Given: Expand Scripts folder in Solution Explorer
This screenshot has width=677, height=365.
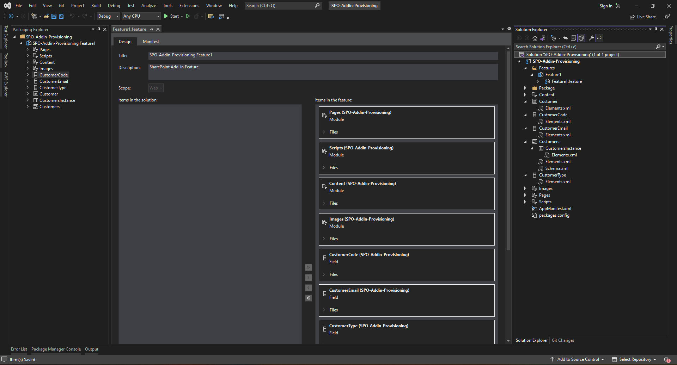Looking at the screenshot, I should [x=525, y=202].
